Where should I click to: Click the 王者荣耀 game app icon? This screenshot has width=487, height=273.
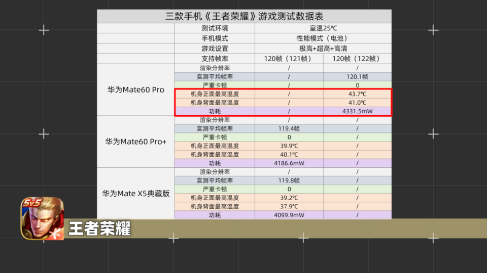[42, 218]
